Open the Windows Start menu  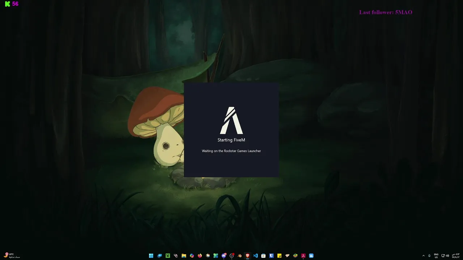click(151, 256)
